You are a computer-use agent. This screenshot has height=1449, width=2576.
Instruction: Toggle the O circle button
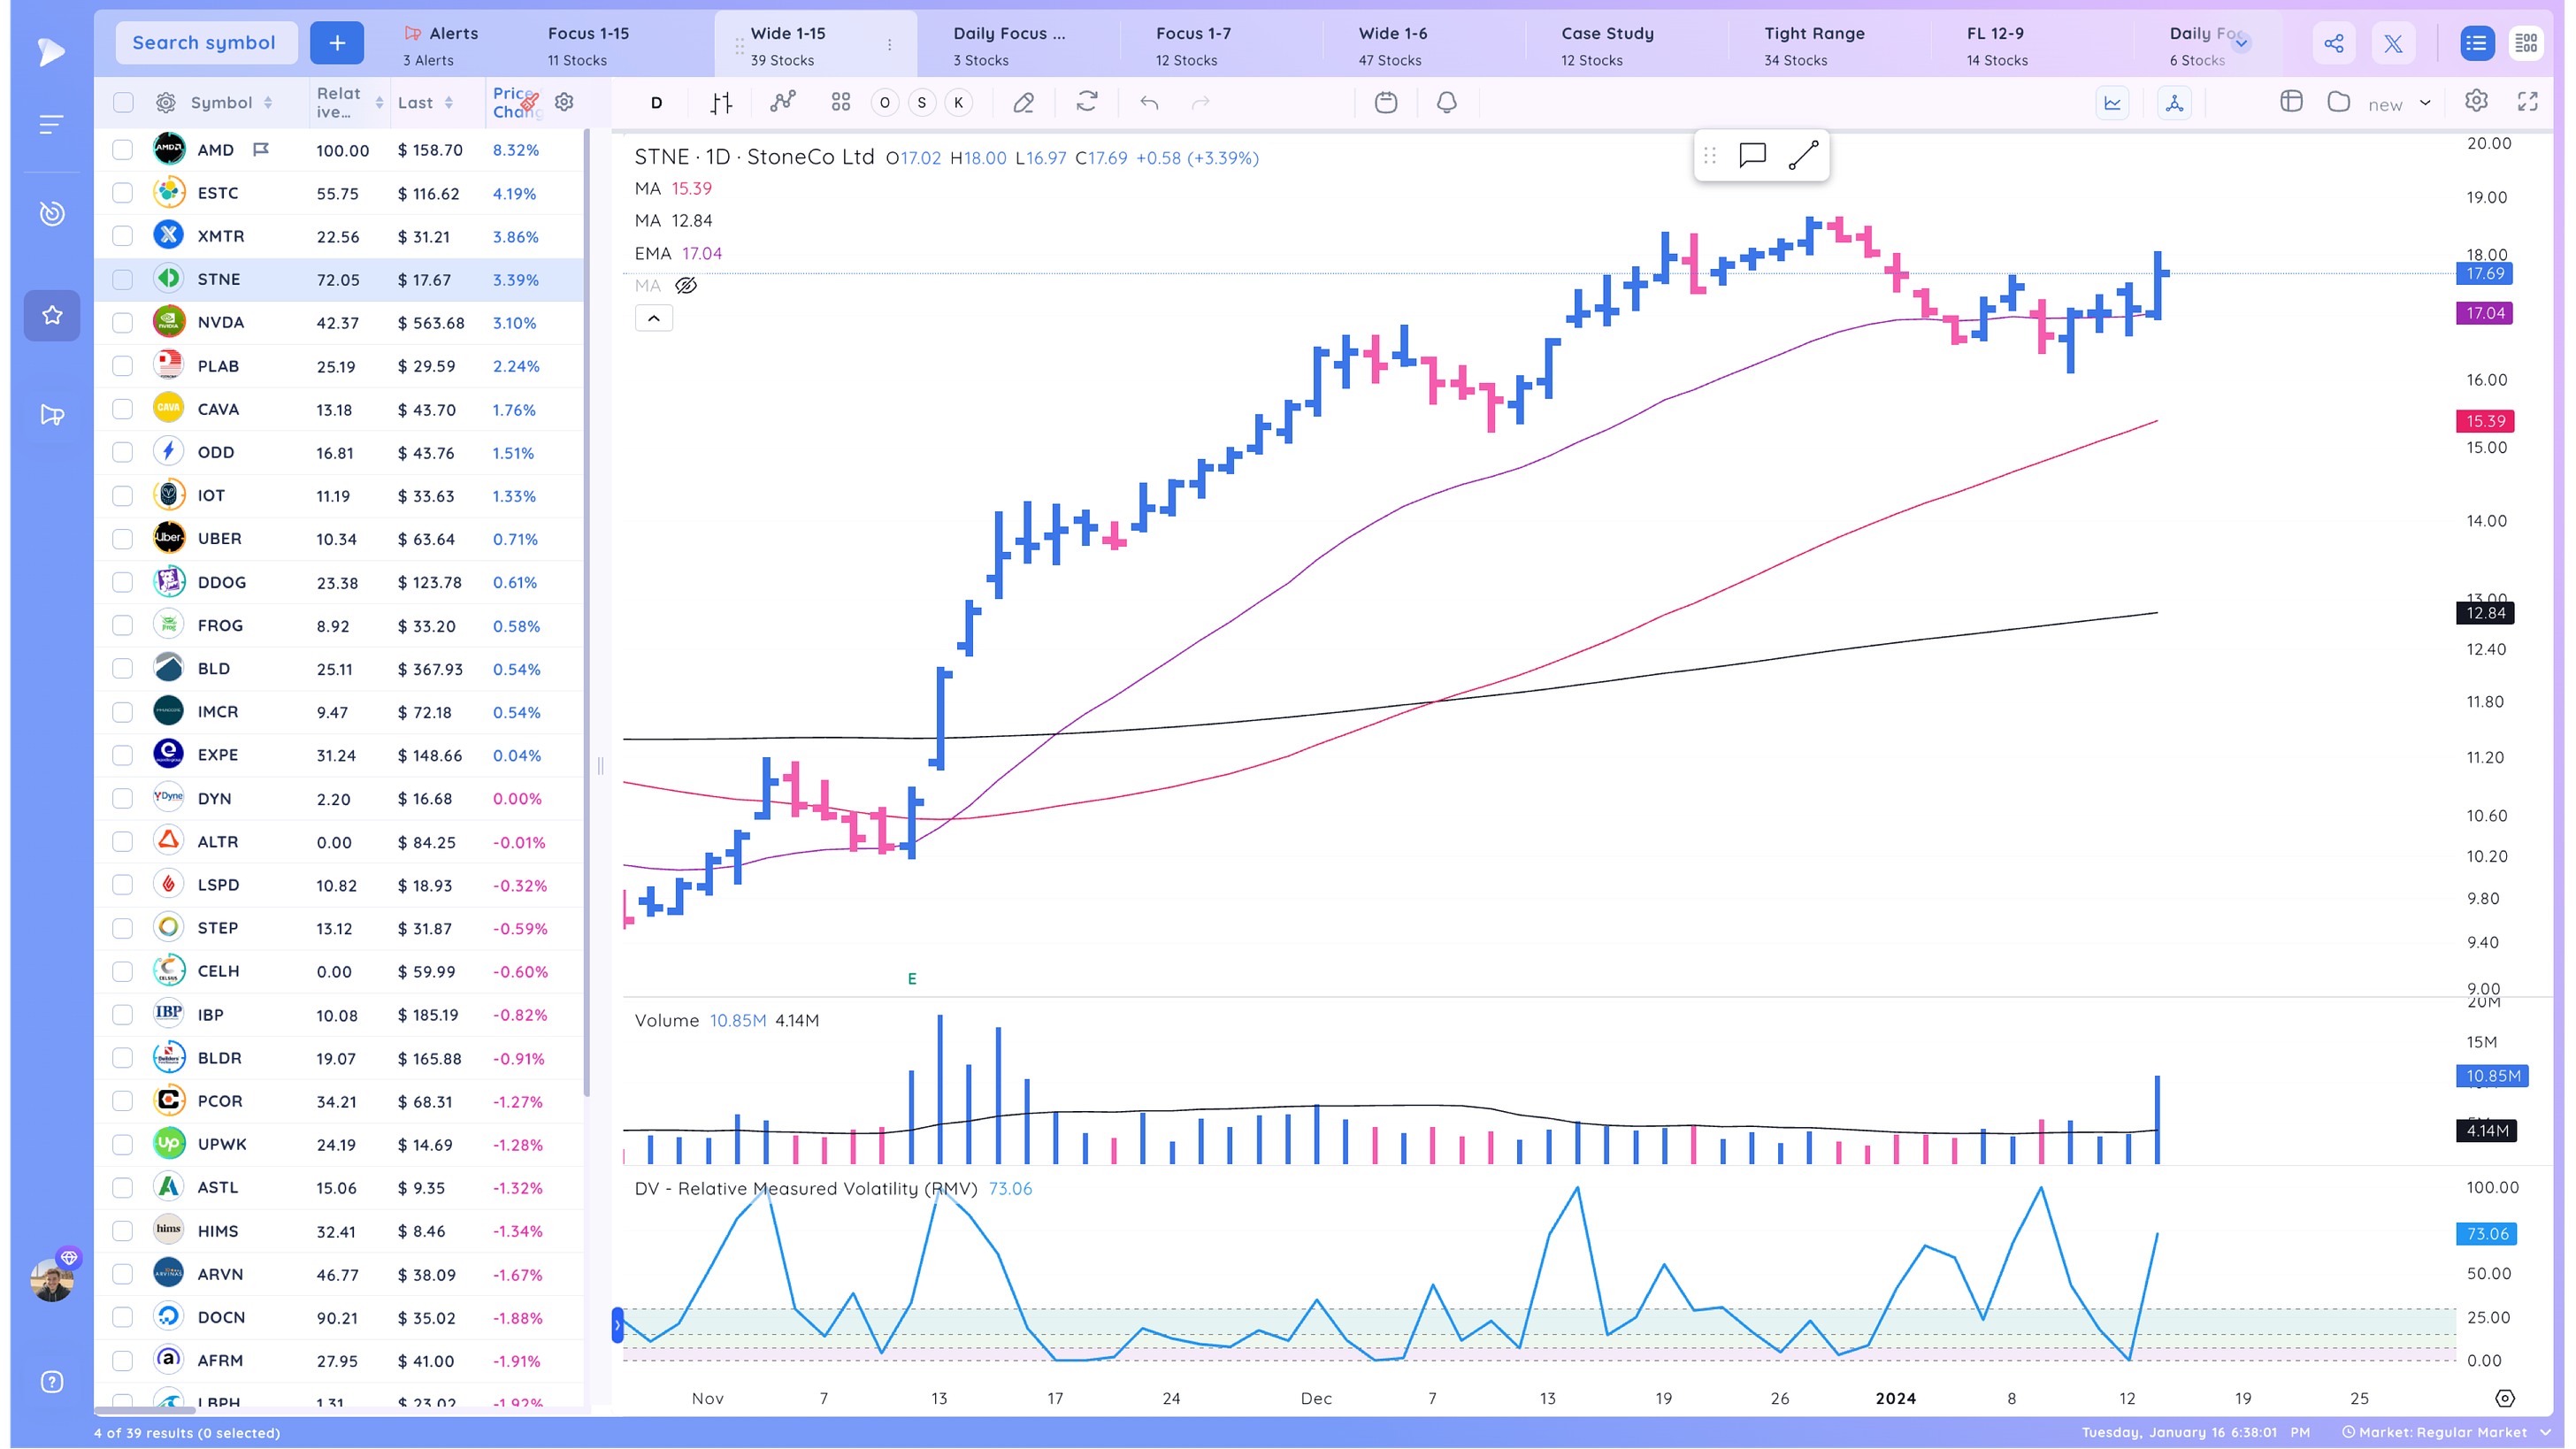(x=885, y=102)
